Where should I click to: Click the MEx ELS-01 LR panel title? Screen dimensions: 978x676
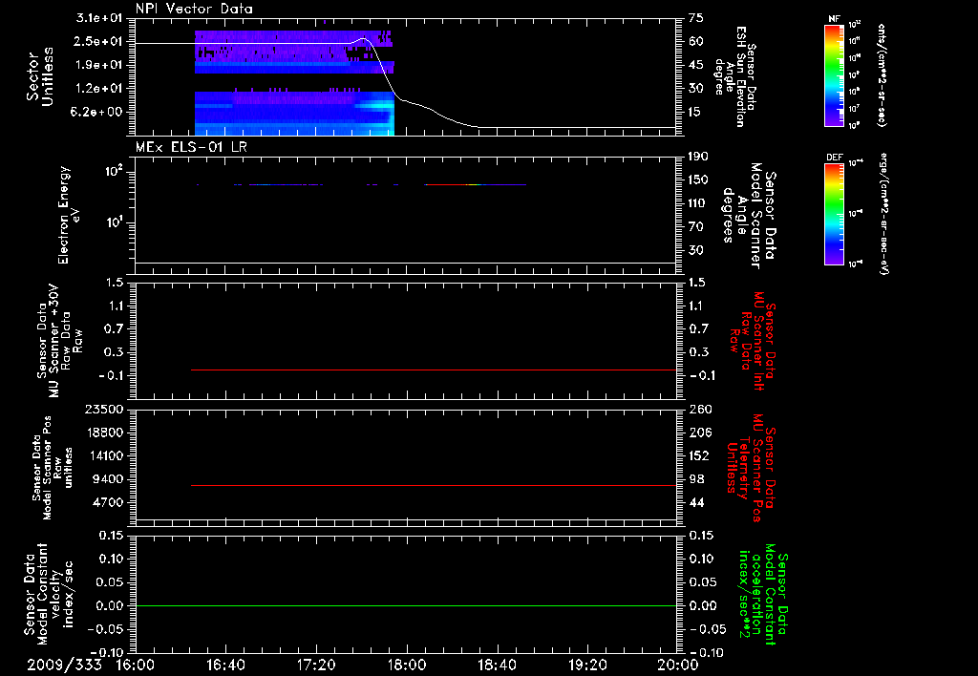coord(191,147)
